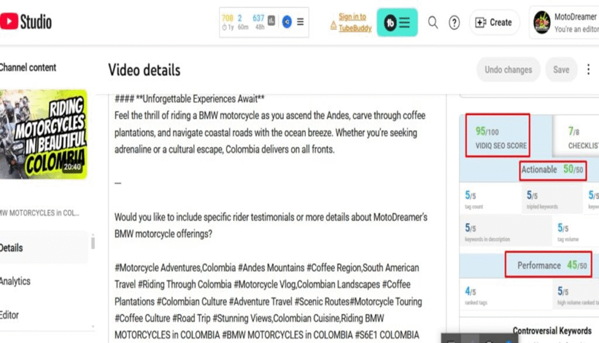This screenshot has width=599, height=343.
Task: Click the 708 views 1y stat
Action: (228, 22)
